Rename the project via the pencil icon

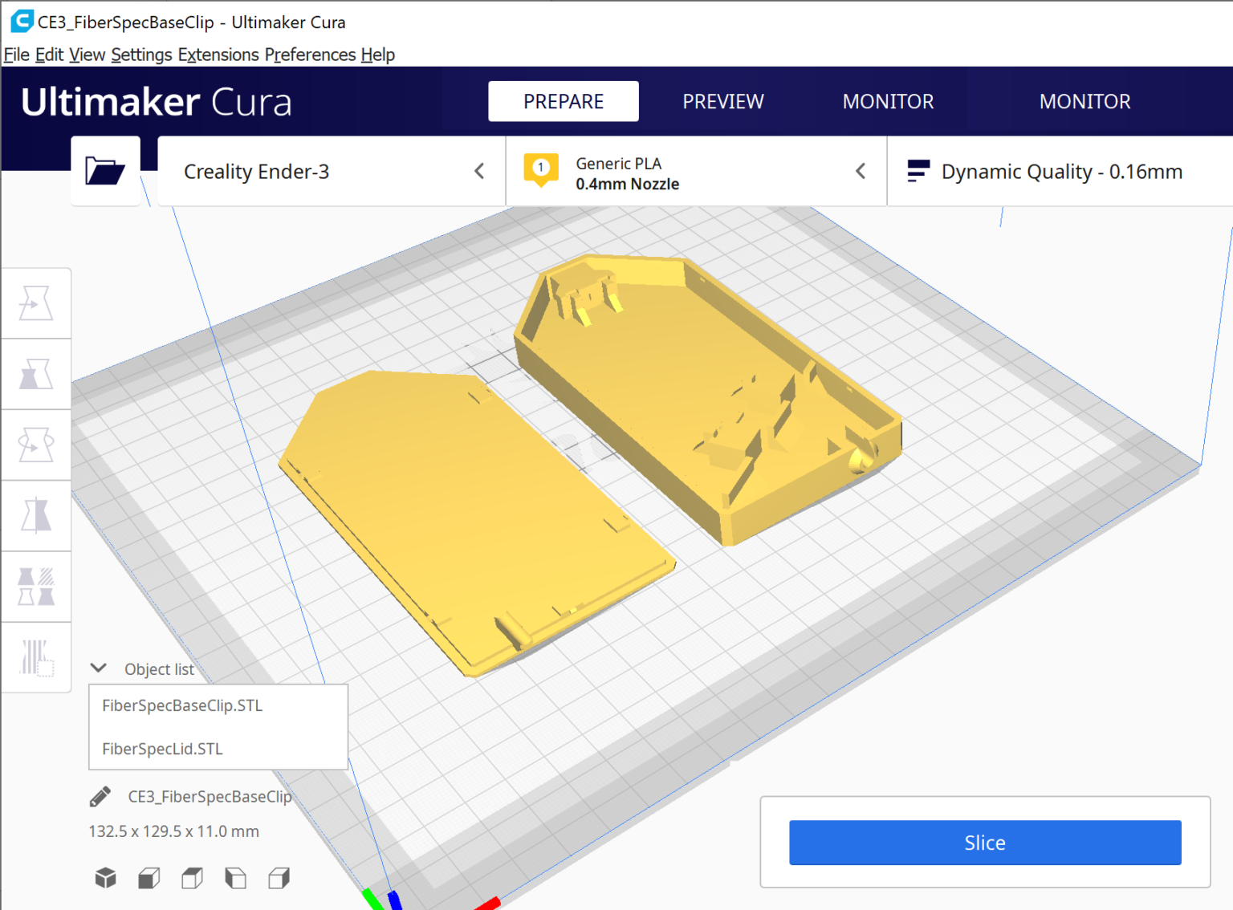pos(100,796)
